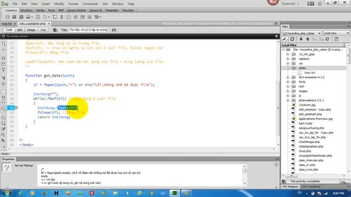Expand the 12_con_giap folder

[x=288, y=54]
